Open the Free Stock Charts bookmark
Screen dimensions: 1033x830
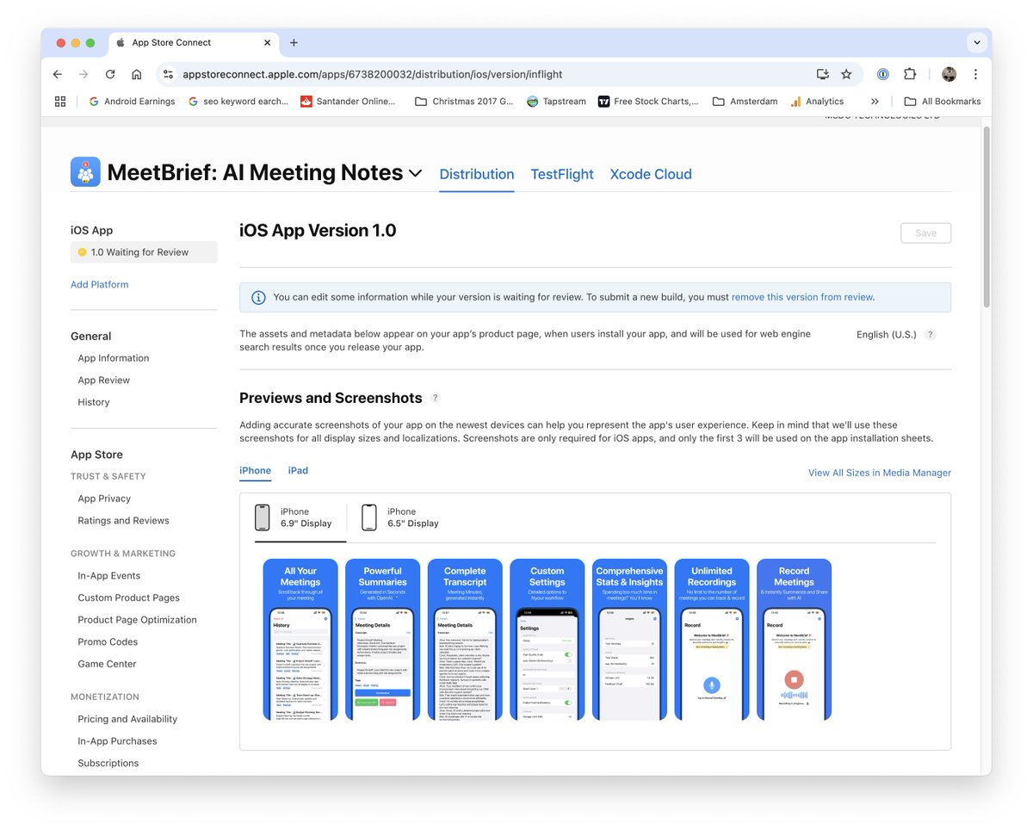[647, 102]
